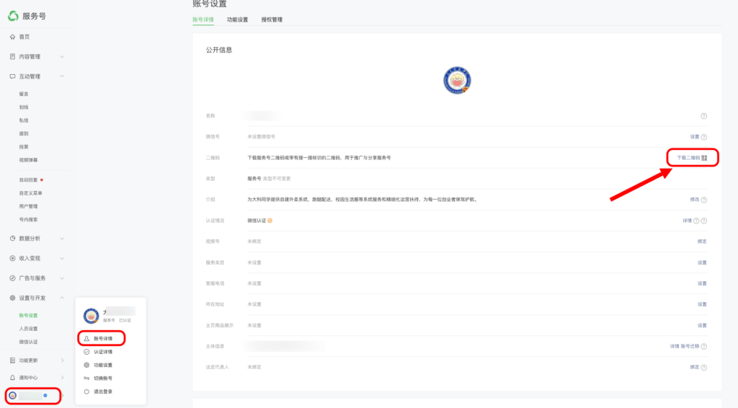The width and height of the screenshot is (738, 408).
Task: Click the 功能更新 icon in sidebar
Action: click(x=12, y=360)
